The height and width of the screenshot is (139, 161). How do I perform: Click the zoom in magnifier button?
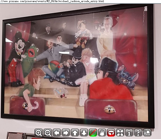(x=39, y=133)
